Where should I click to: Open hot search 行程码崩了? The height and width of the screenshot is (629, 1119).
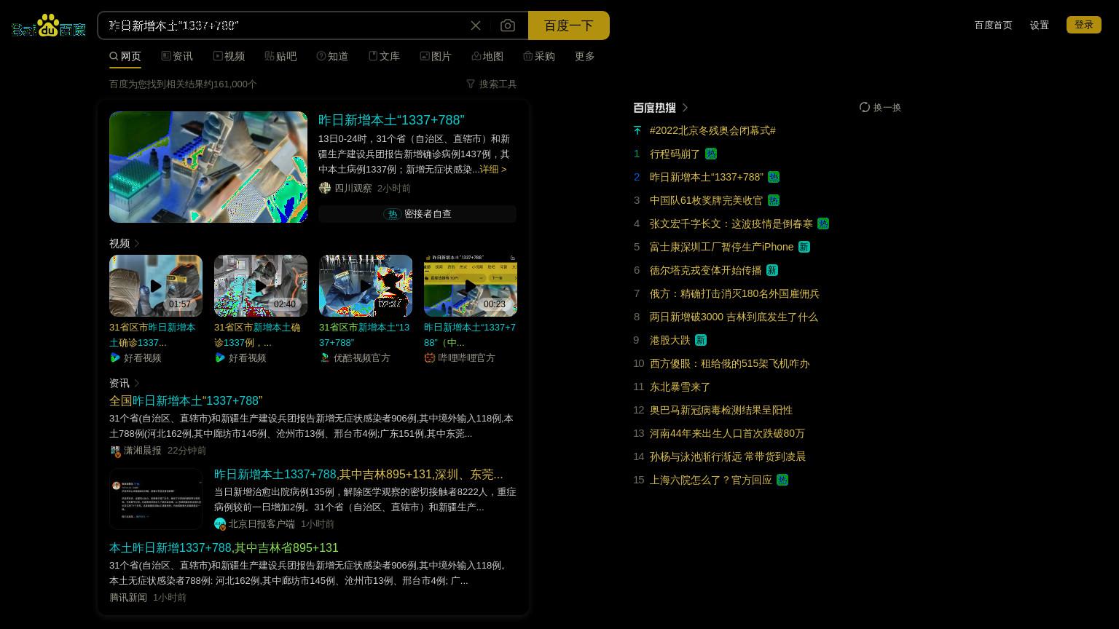pyautogui.click(x=675, y=154)
